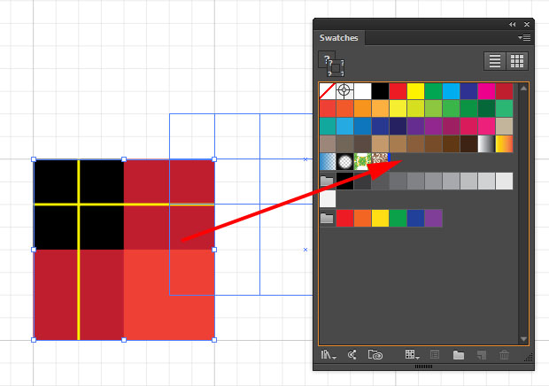Switch to thumbnail grid view
The width and height of the screenshot is (549, 386).
(517, 61)
